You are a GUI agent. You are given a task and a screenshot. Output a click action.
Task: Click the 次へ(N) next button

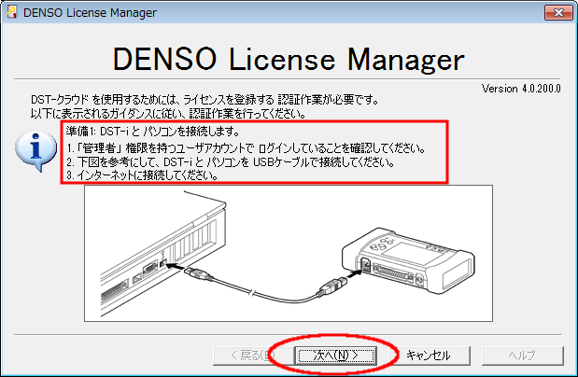pyautogui.click(x=335, y=356)
